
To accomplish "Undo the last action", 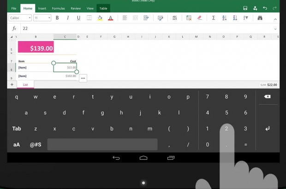I will (265, 8).
